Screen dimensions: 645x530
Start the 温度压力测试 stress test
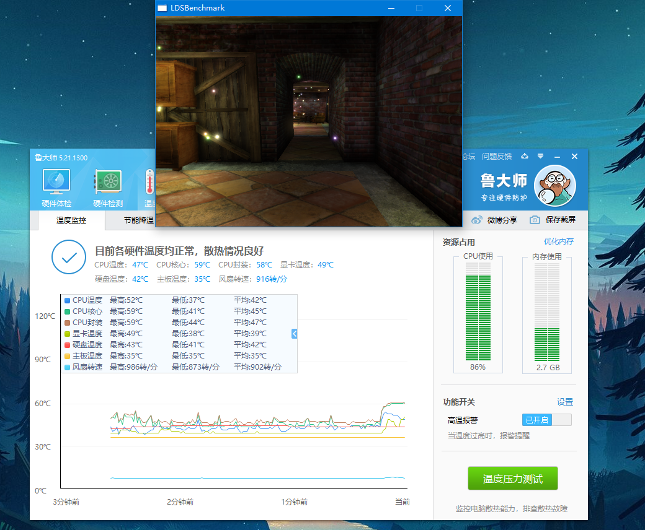(x=512, y=479)
